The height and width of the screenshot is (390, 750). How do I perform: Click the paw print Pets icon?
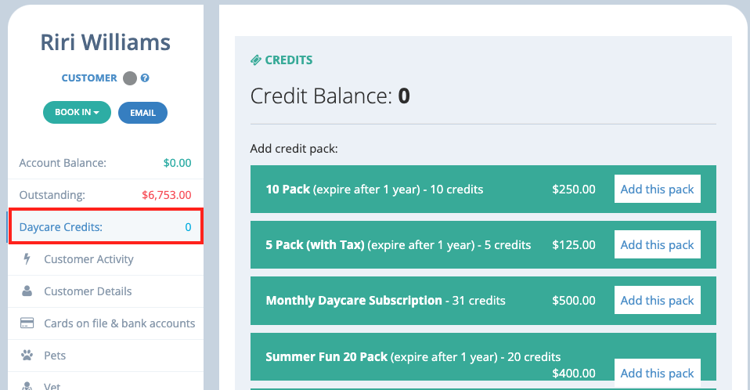(27, 355)
